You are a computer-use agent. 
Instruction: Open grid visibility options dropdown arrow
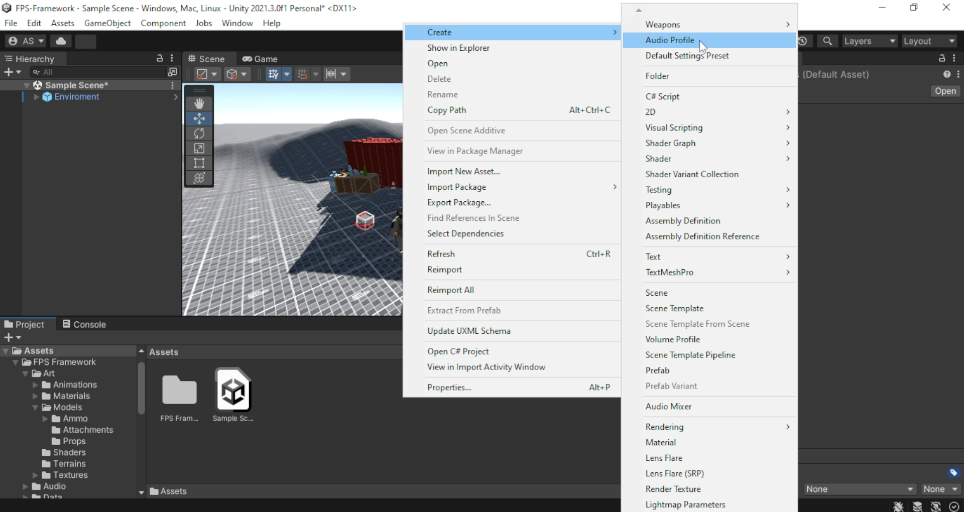pyautogui.click(x=287, y=74)
